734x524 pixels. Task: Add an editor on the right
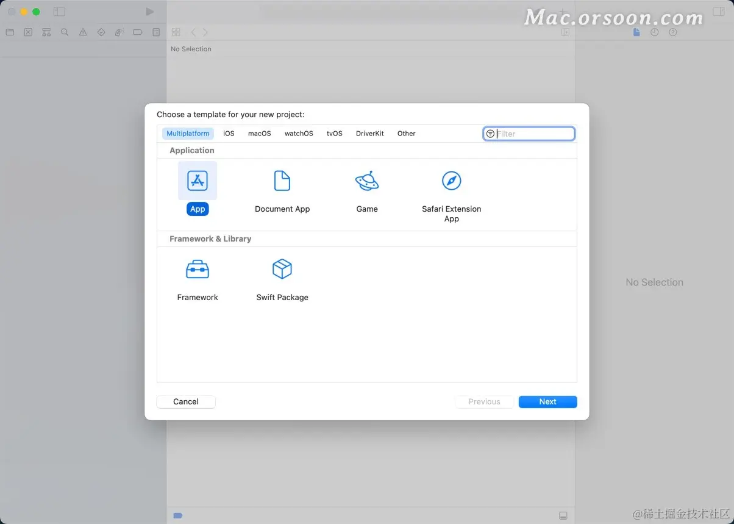click(565, 32)
